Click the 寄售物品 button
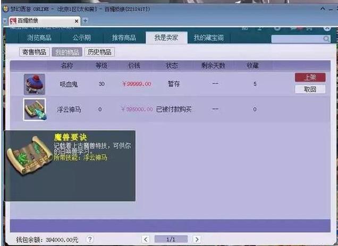338x246 pixels. pos(34,52)
